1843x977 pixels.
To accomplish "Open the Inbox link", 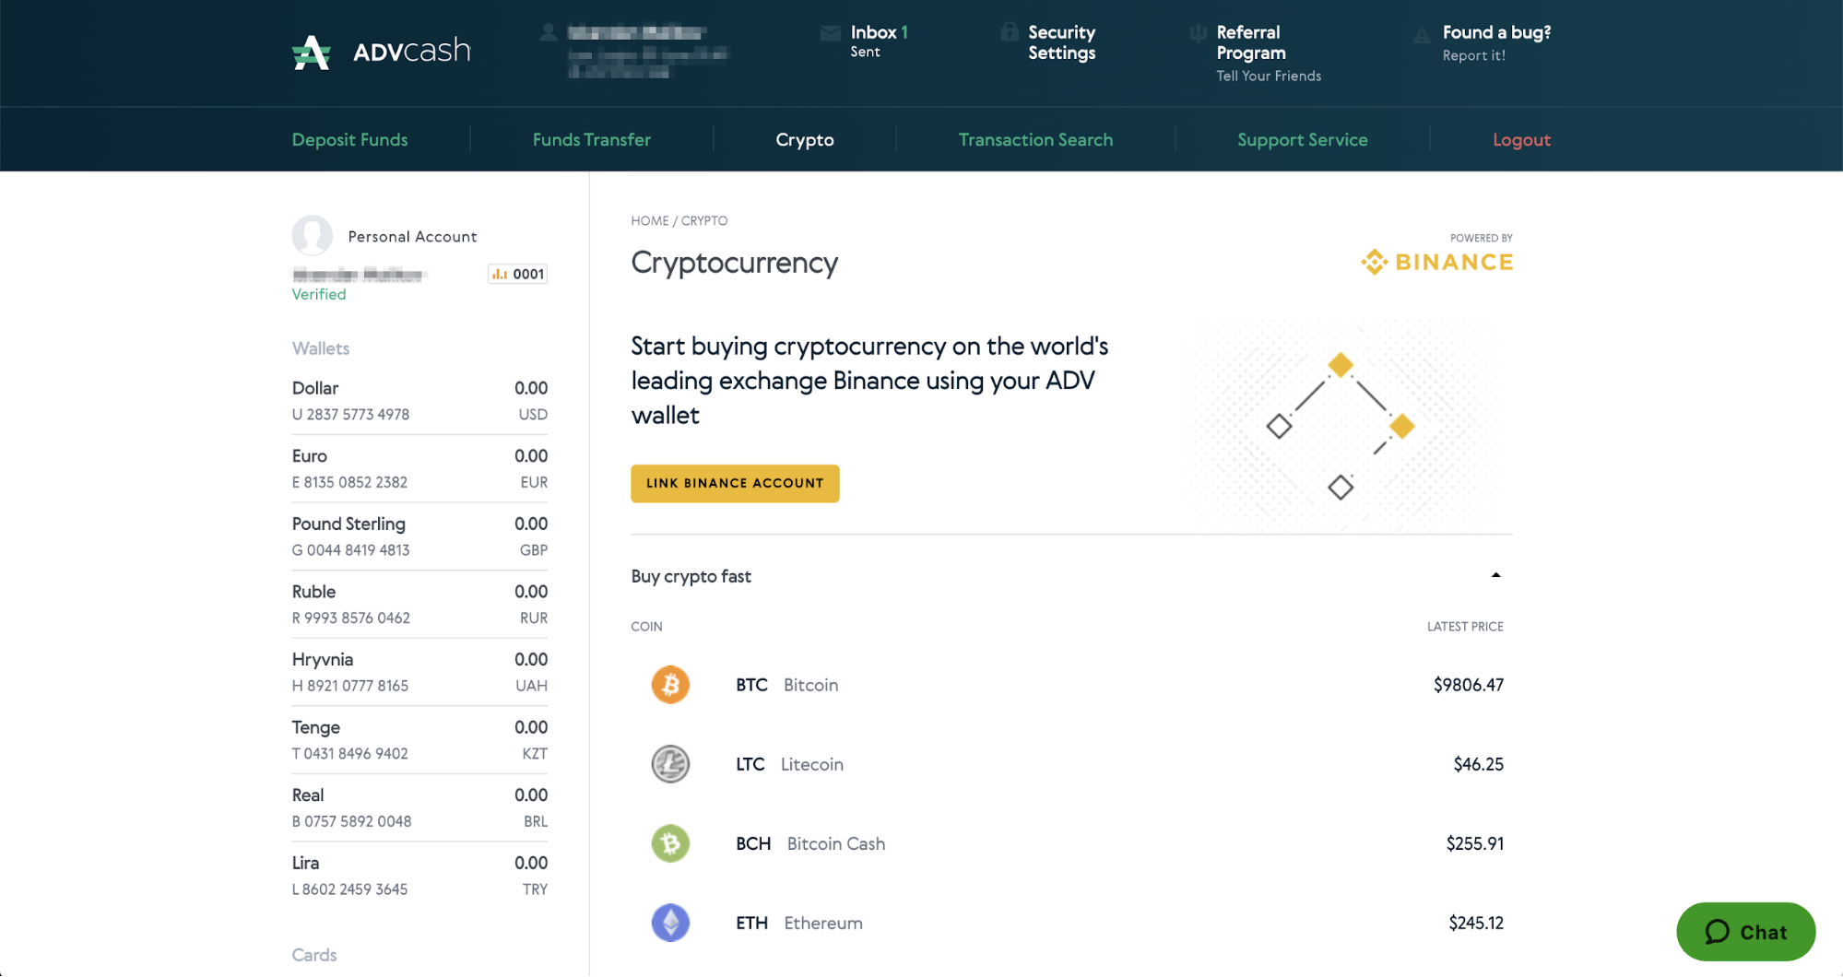I will (x=879, y=32).
